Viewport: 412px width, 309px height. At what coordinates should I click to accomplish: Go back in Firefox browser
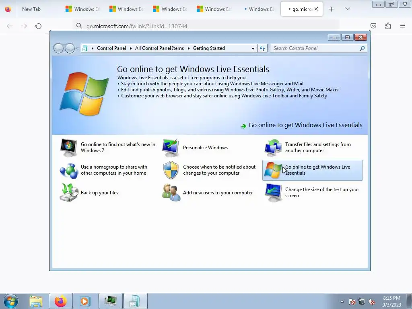click(10, 26)
